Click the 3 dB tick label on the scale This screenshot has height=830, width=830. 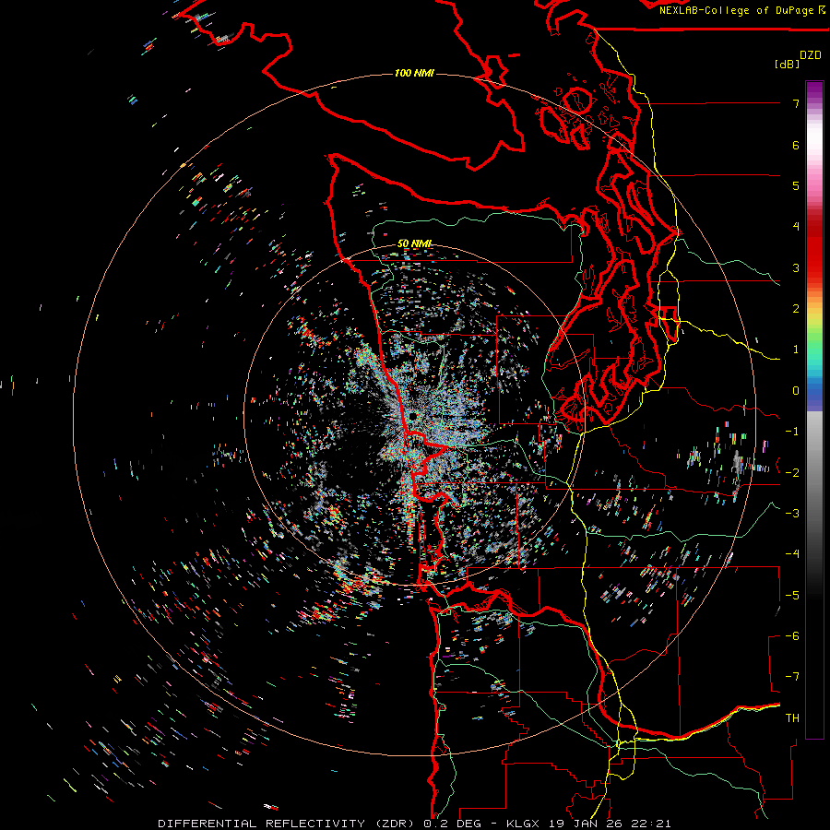pos(796,267)
